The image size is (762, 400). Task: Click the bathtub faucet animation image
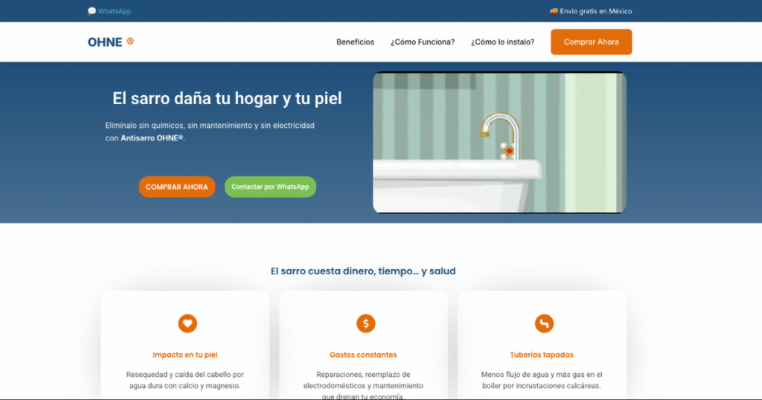tap(499, 143)
